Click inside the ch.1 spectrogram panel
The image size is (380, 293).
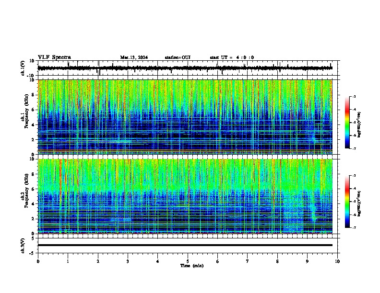(x=185, y=117)
